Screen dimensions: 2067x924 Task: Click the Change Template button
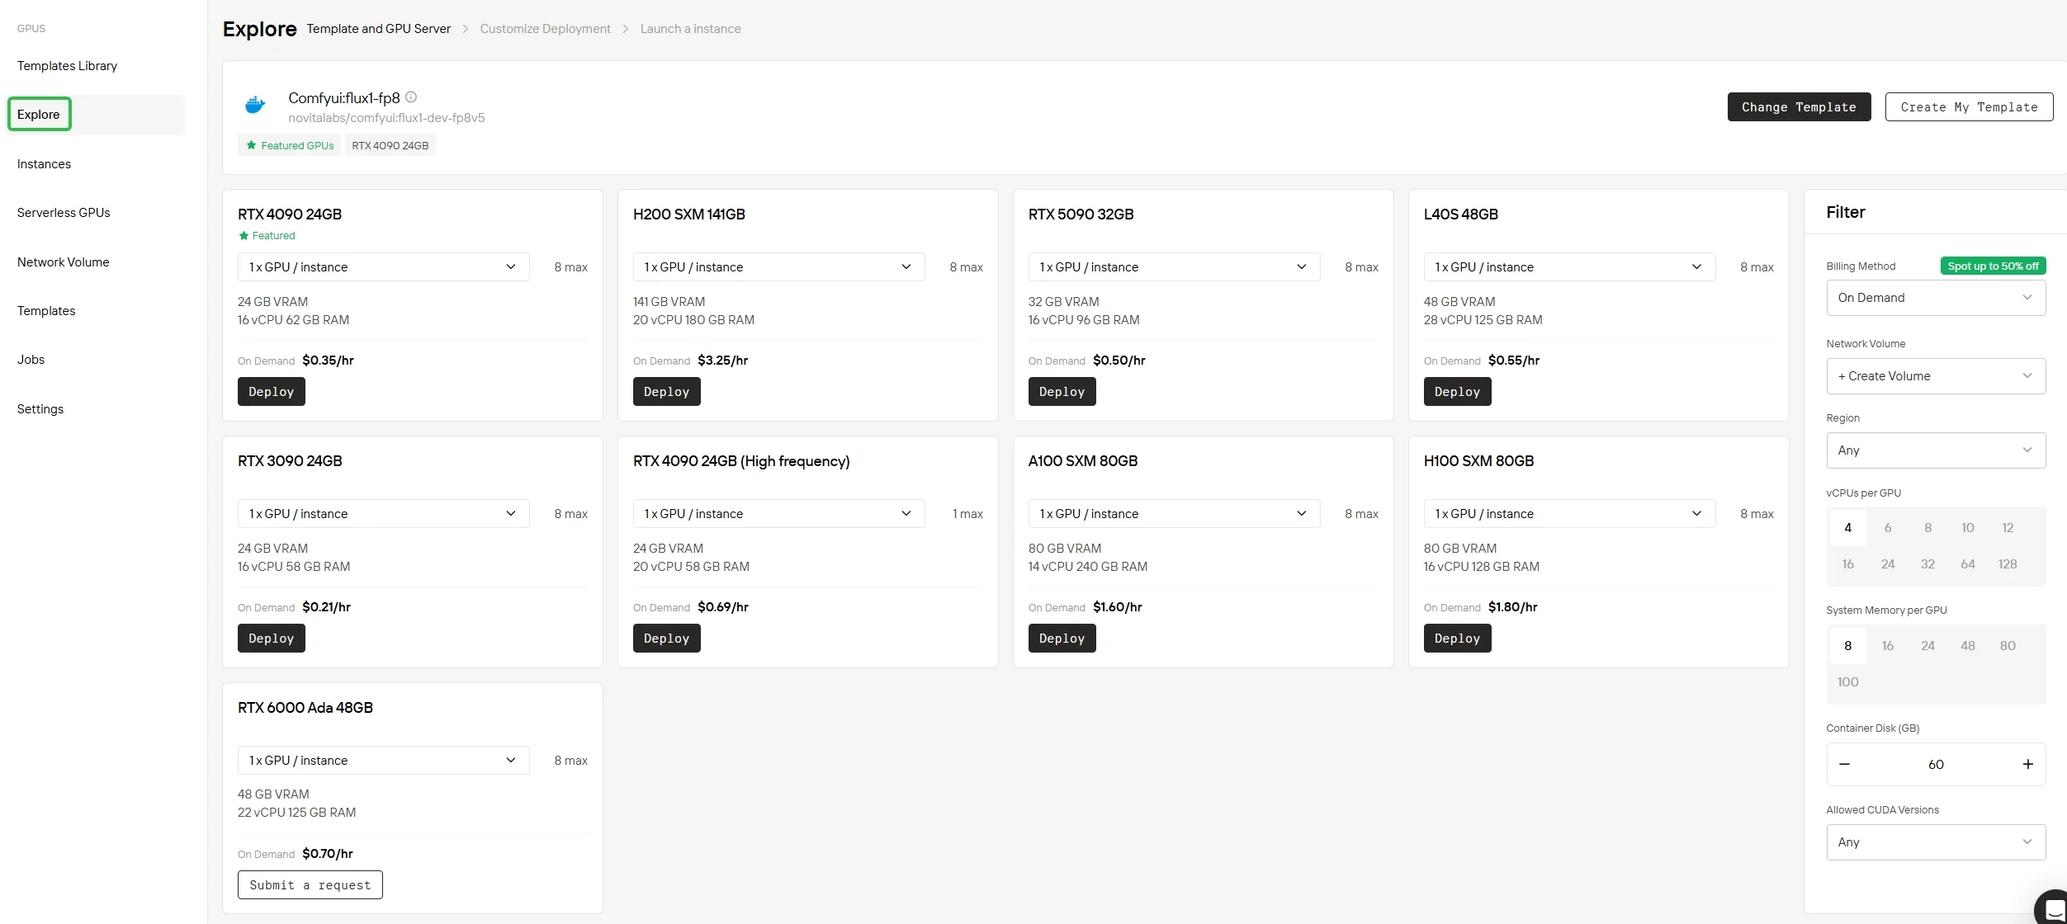[x=1799, y=107]
